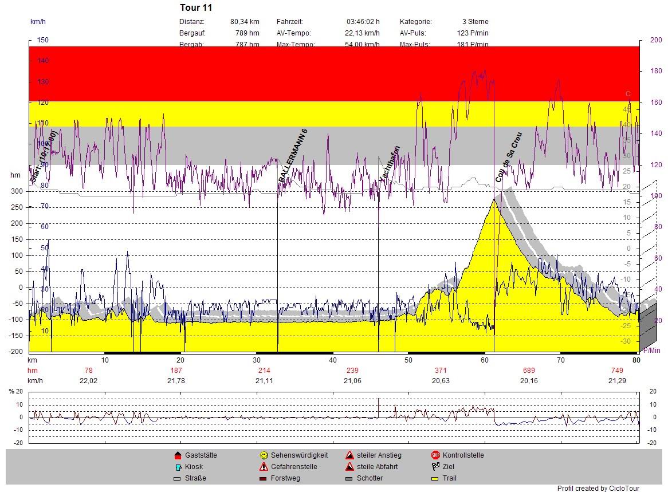Click the Tour 11 title
The image size is (668, 492).
coord(196,8)
